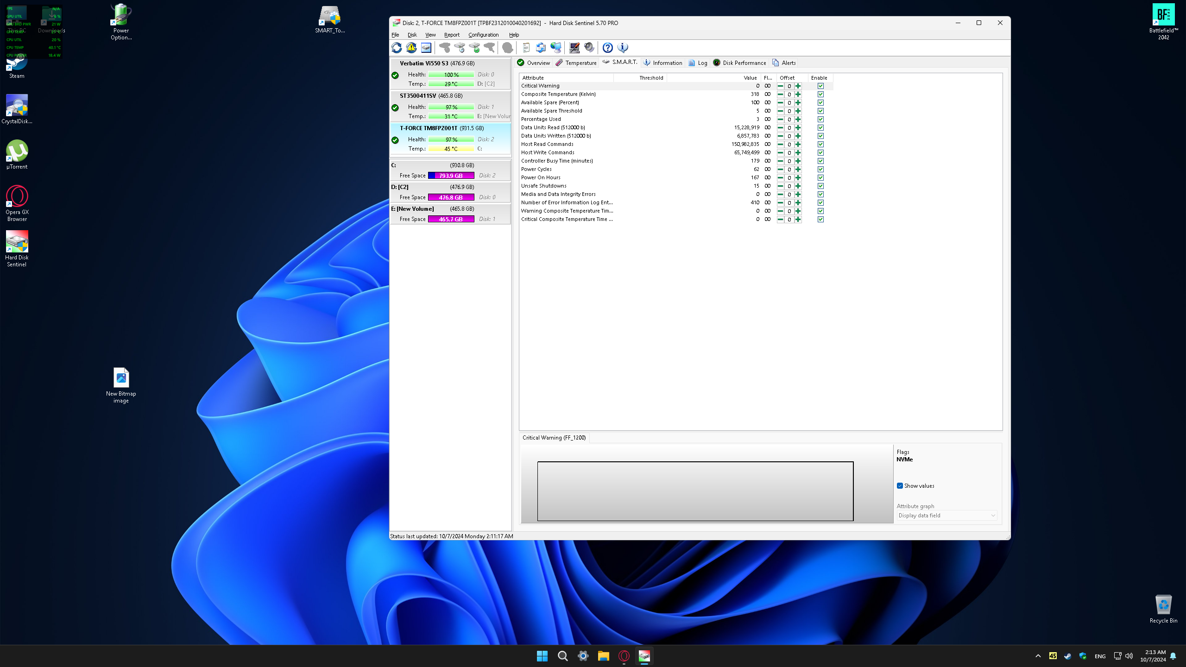Open the Attribute graph dropdown
Viewport: 1186px width, 667px height.
pyautogui.click(x=946, y=516)
